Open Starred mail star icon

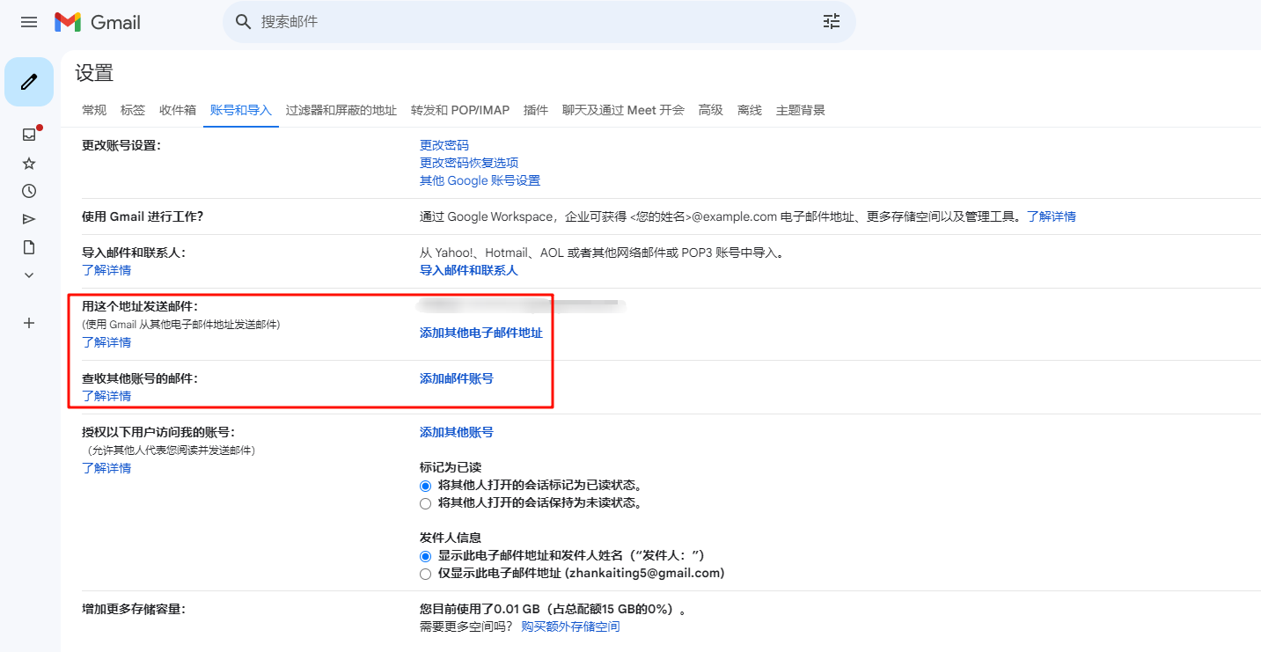pos(29,163)
